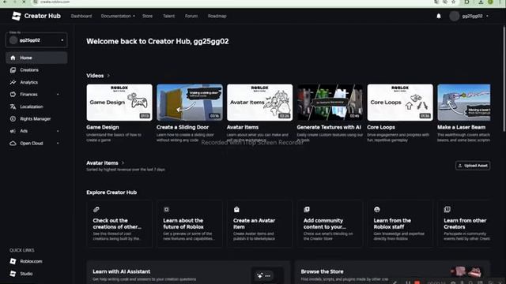This screenshot has width=506, height=284.
Task: Open the View As account selector
Action: pos(36,40)
